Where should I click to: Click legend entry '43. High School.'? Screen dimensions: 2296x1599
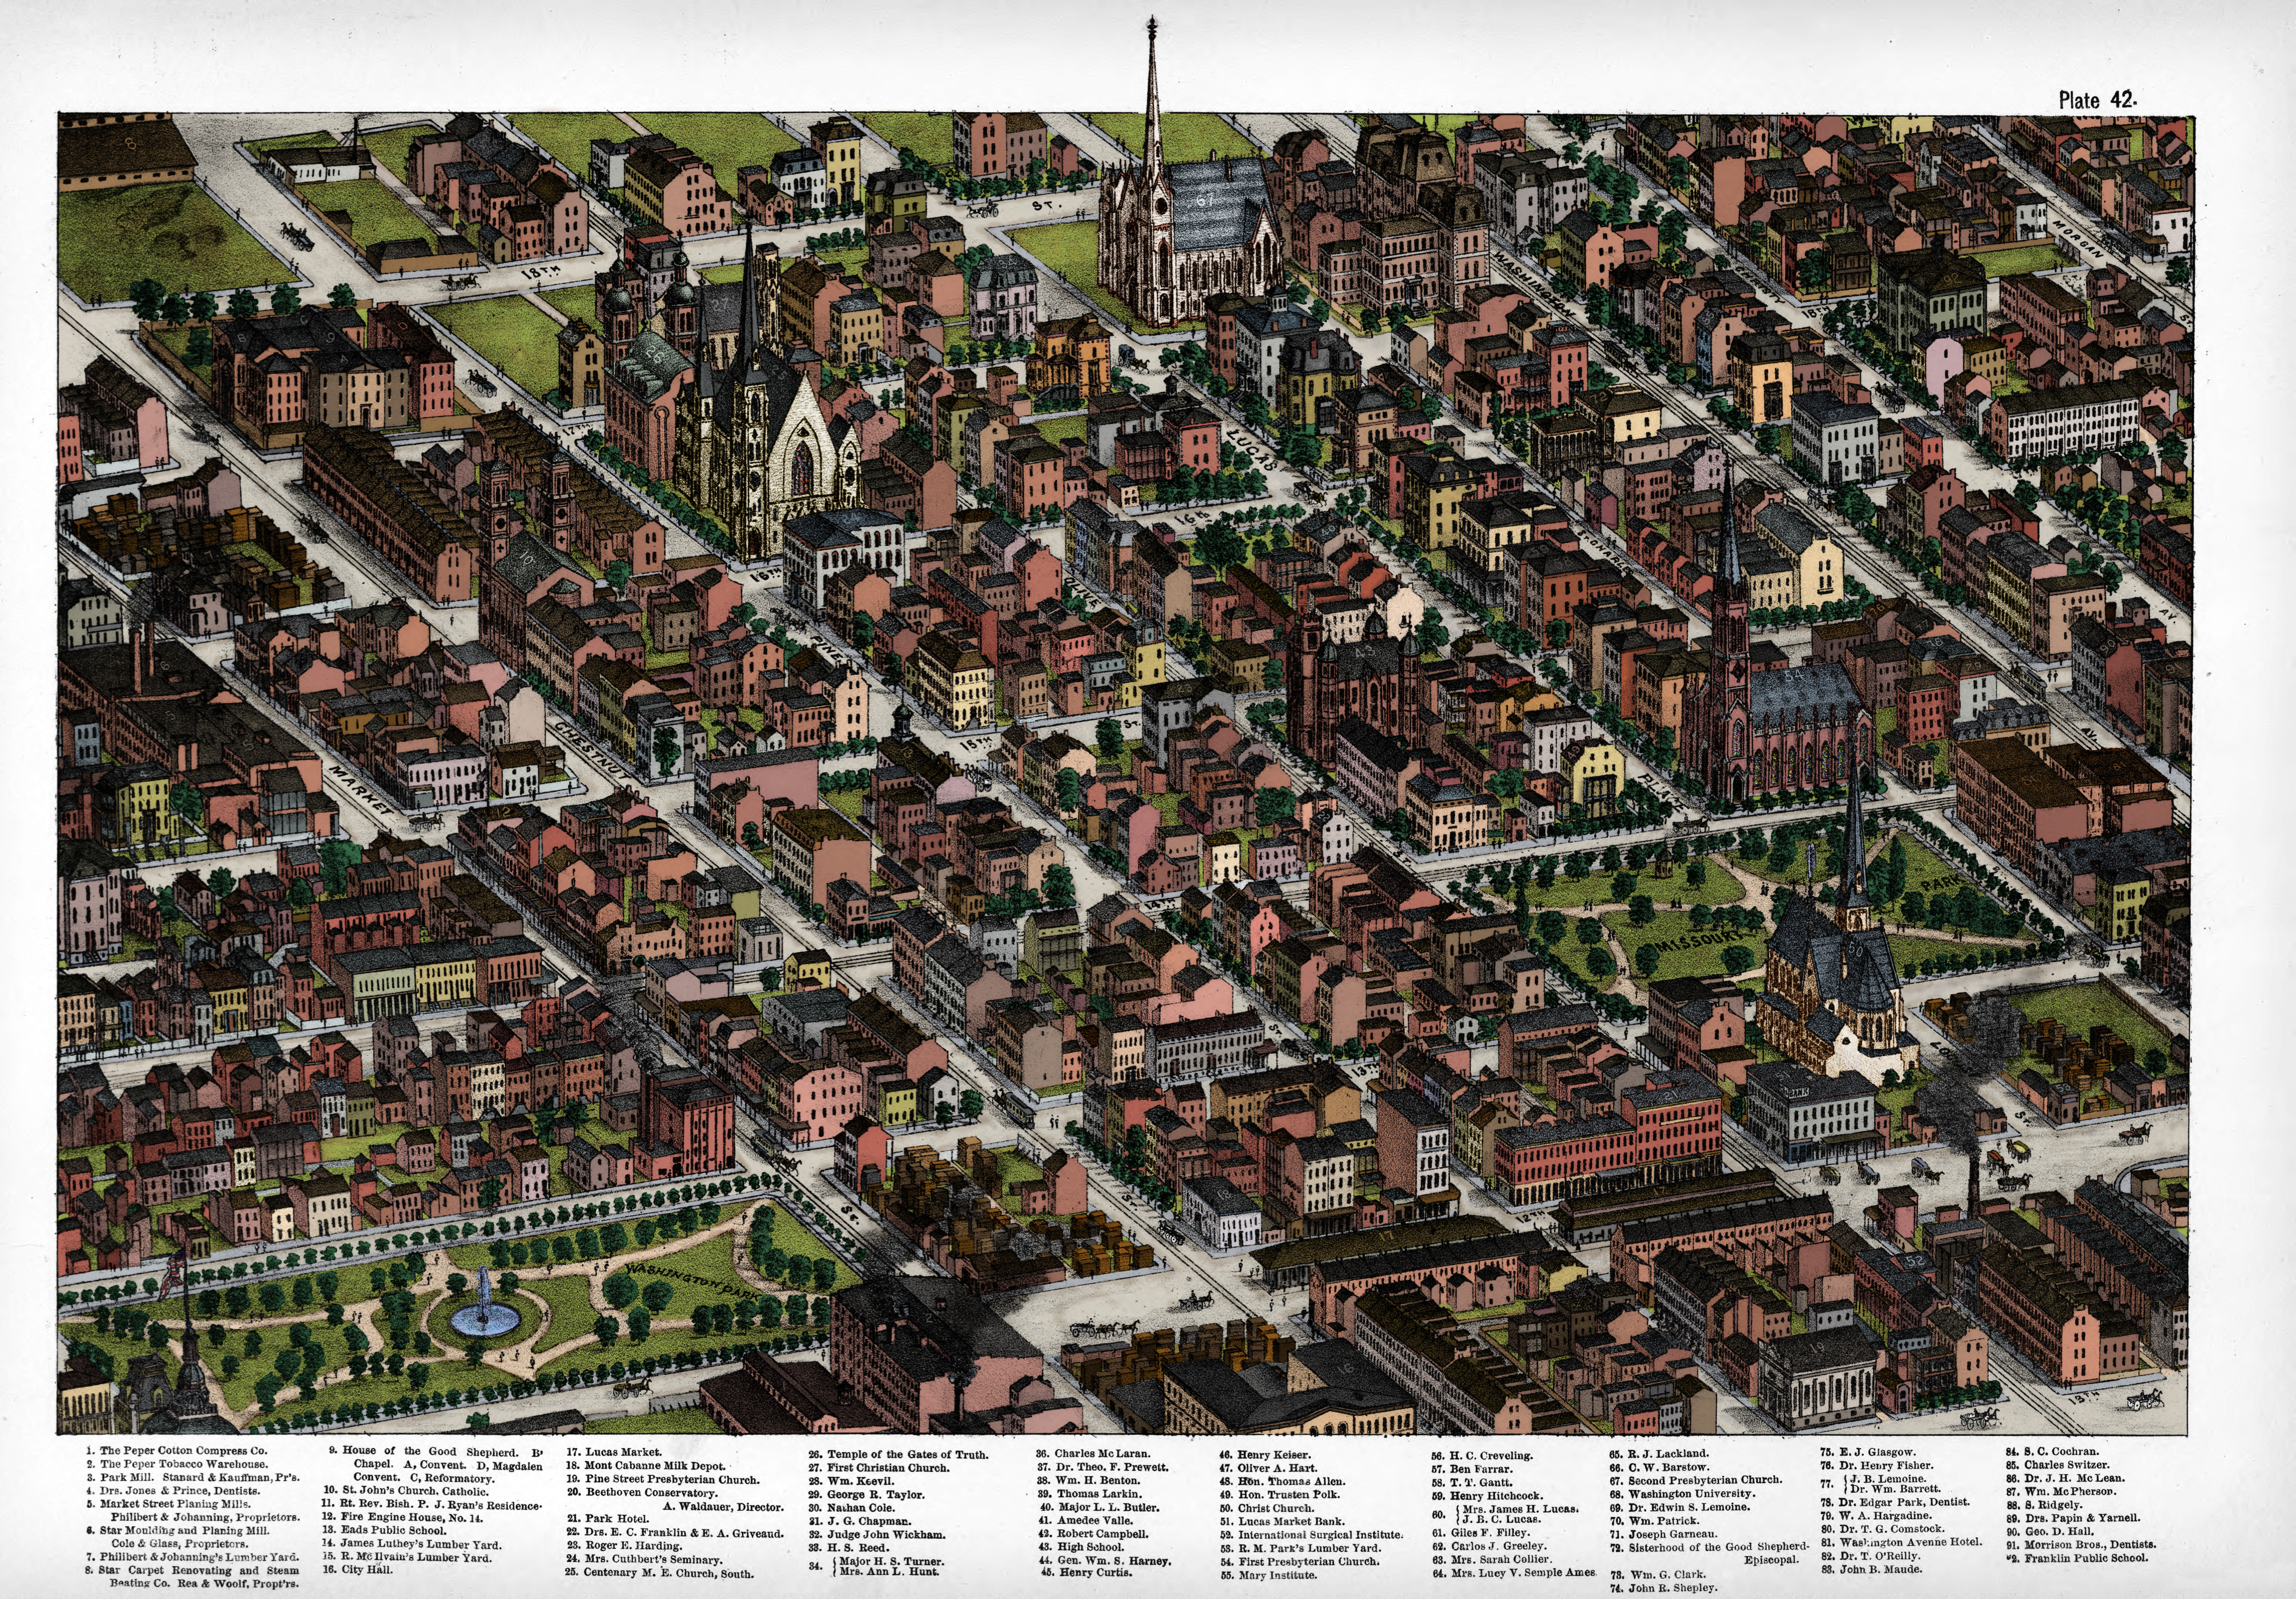(1082, 1547)
